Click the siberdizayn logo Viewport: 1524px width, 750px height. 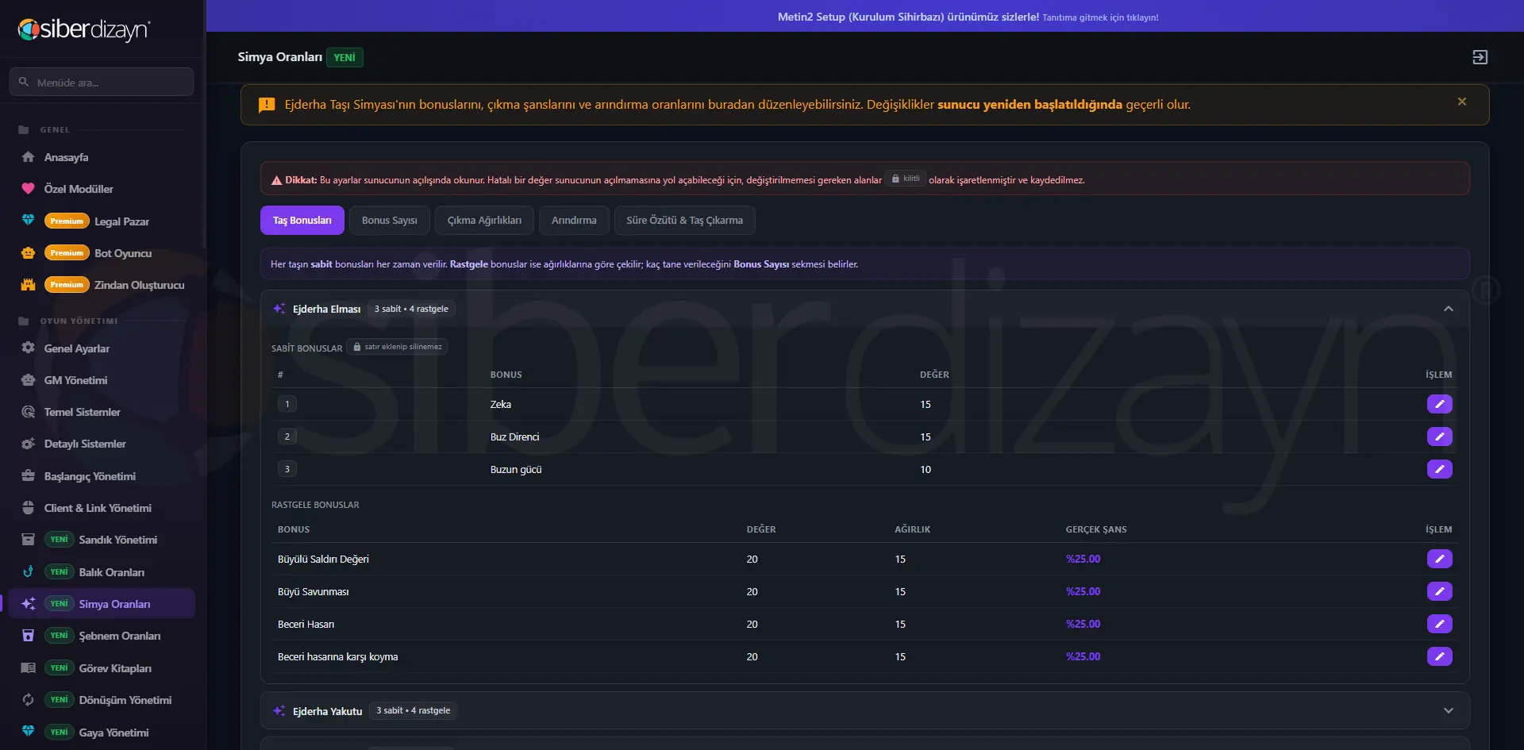84,29
